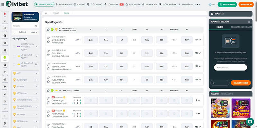Open the Alkalmazás app download banner
Image resolution: width=257 pixels, height=128 pixels.
25,17
